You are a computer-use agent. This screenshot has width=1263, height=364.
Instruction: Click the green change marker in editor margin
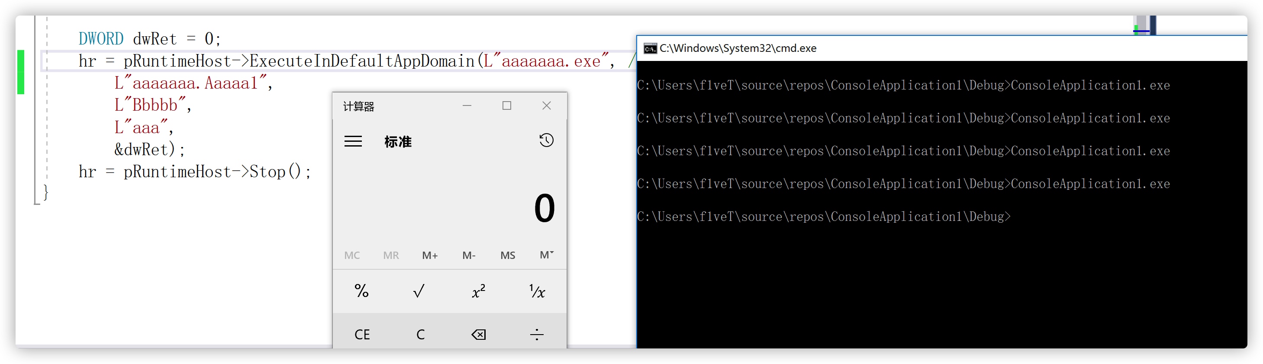coord(21,72)
